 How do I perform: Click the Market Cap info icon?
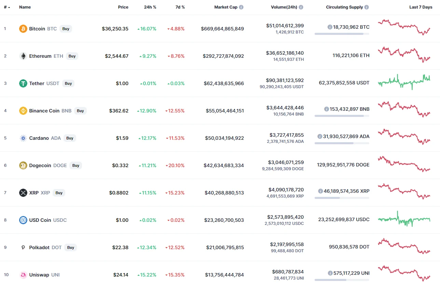click(x=241, y=7)
